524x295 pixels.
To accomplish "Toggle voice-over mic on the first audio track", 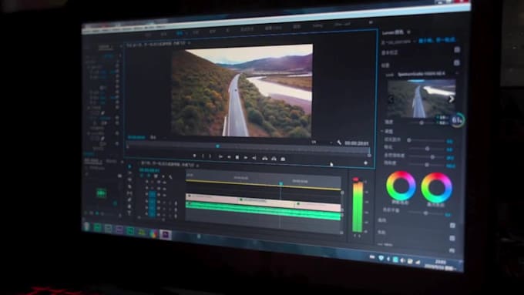I will tap(176, 203).
